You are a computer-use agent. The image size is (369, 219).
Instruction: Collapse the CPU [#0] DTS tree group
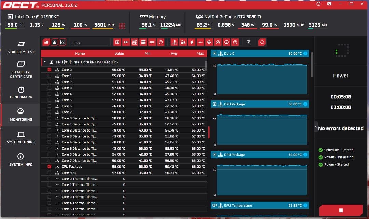click(45, 62)
